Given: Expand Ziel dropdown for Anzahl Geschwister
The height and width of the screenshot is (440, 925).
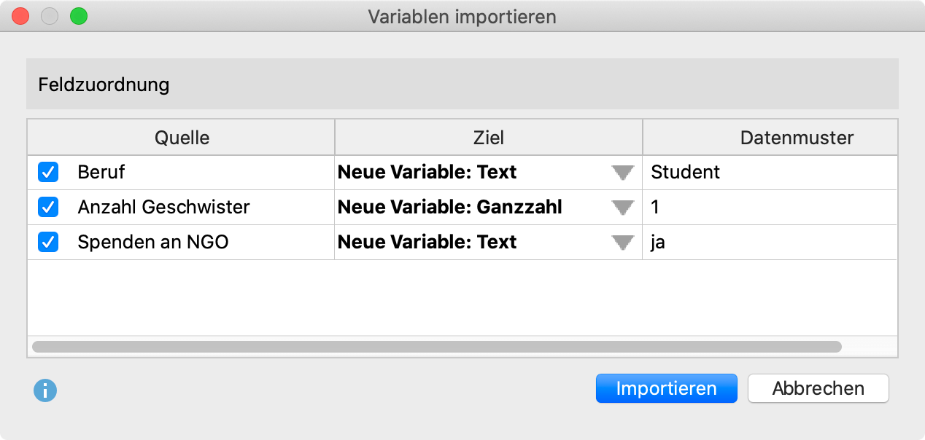Looking at the screenshot, I should tap(622, 208).
